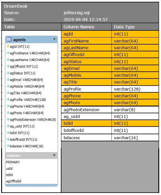Select the bdId index entry

point(9,175)
